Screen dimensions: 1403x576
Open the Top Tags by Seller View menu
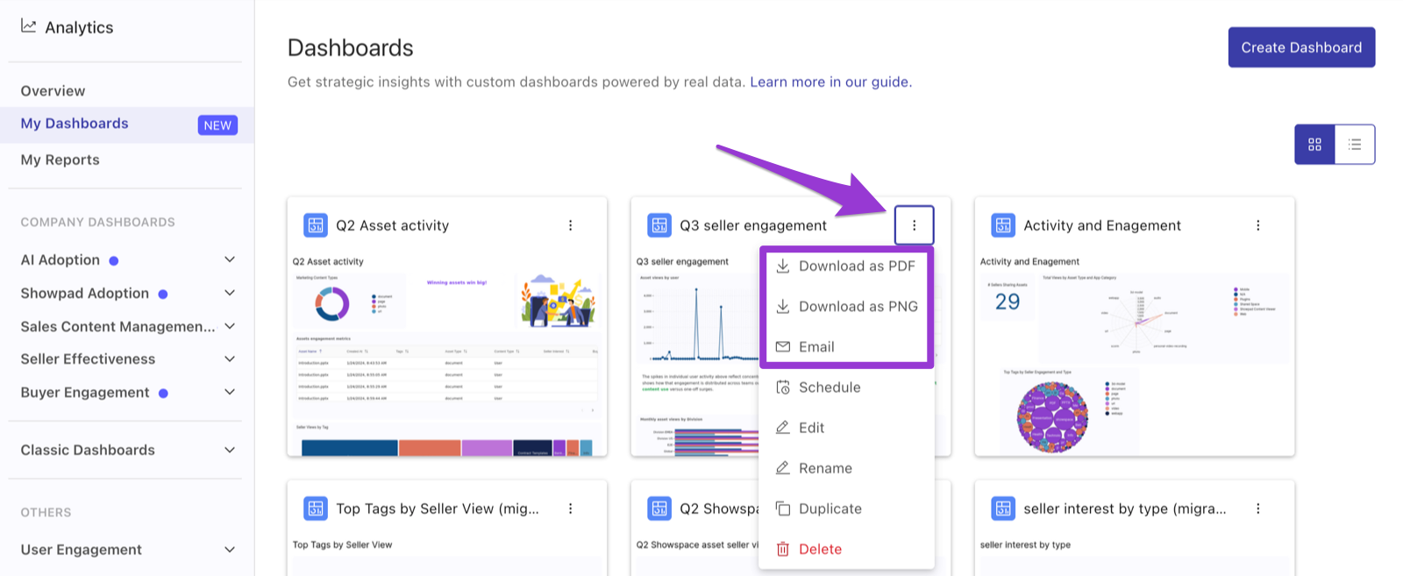pyautogui.click(x=570, y=508)
